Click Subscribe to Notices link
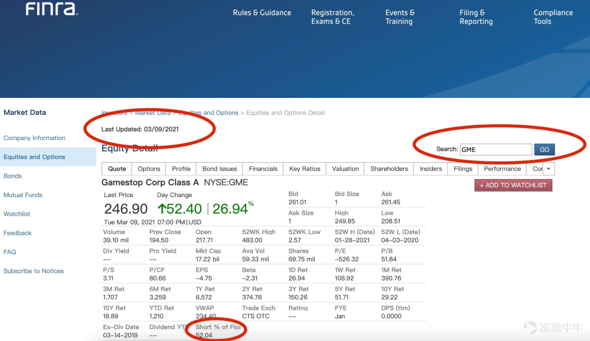 coord(34,271)
